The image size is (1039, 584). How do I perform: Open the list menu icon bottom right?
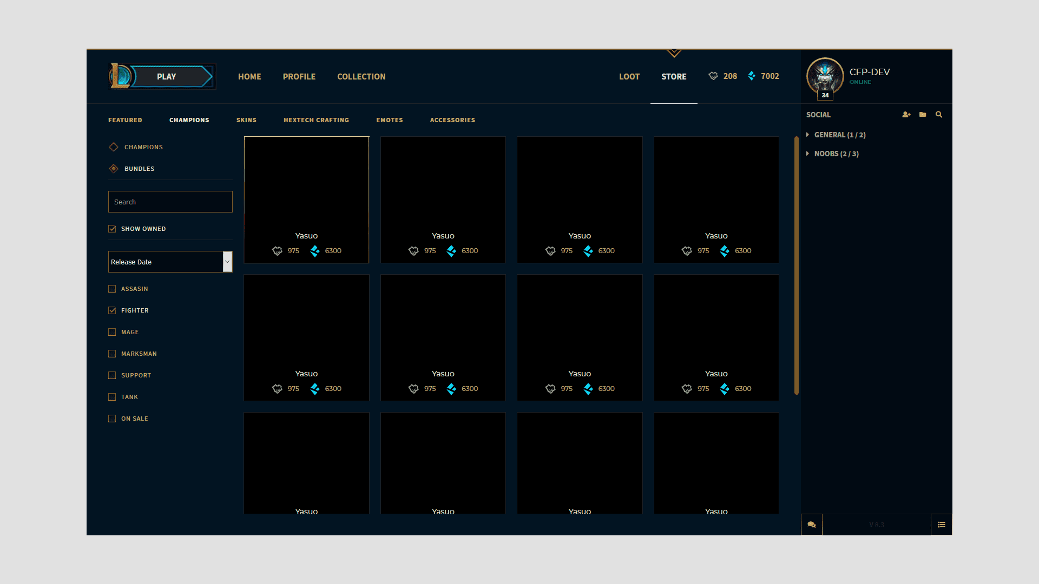[942, 525]
